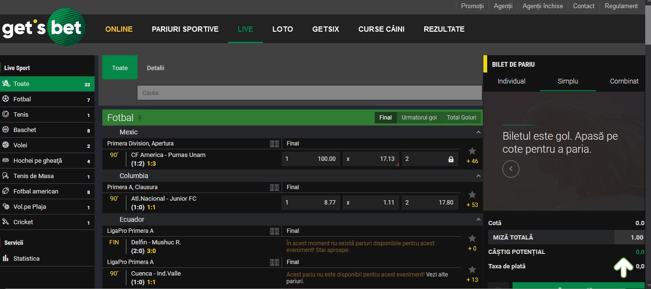This screenshot has width=651, height=289.
Task: Collapse the Ecuador section
Action: (478, 219)
